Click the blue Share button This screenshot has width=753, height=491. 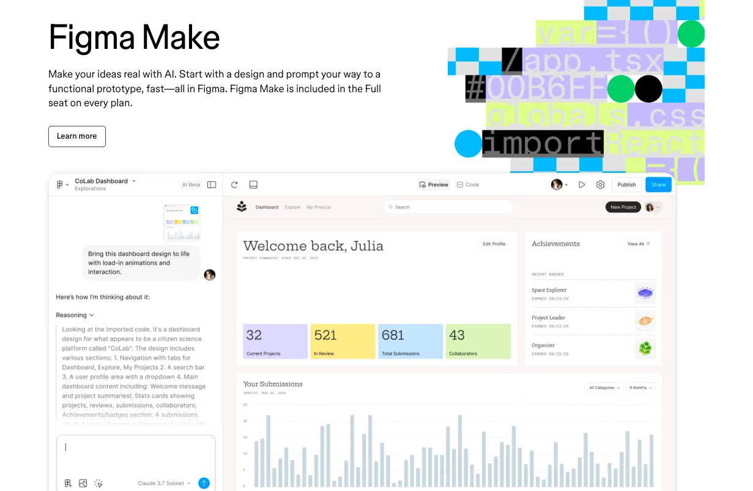pyautogui.click(x=658, y=184)
